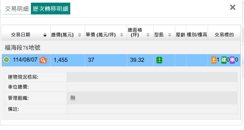The height and width of the screenshot is (130, 244).
Task: Sort by 型態 column
Action: click(170, 35)
